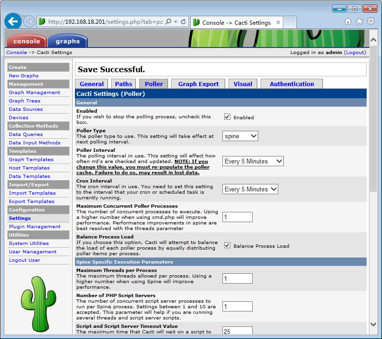Open Favorites star icon
The image size is (382, 339).
[x=359, y=21]
